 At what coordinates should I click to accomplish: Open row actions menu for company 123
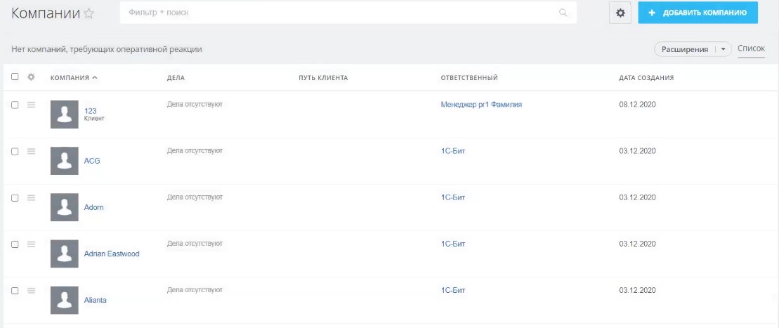coord(31,105)
